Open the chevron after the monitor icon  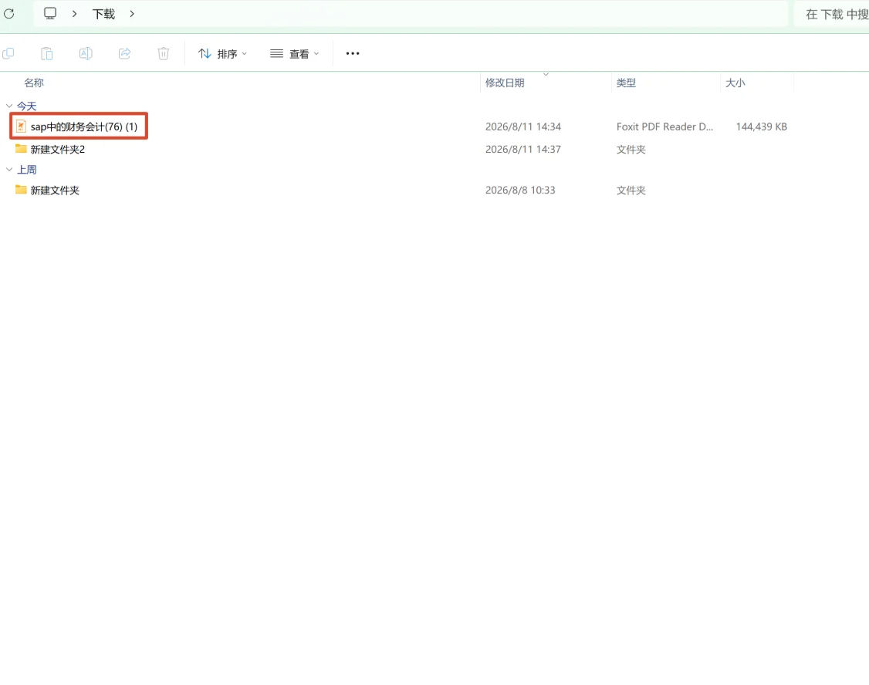click(74, 14)
